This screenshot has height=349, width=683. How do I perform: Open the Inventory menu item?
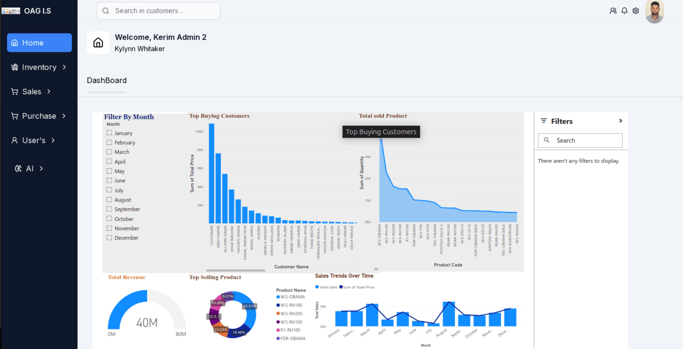pos(39,67)
